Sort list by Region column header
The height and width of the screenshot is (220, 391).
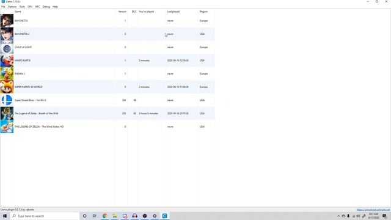pyautogui.click(x=203, y=12)
